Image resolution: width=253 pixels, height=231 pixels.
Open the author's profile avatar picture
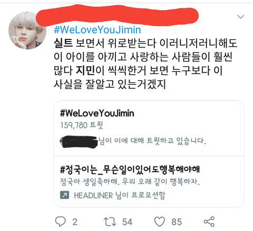tap(27, 31)
